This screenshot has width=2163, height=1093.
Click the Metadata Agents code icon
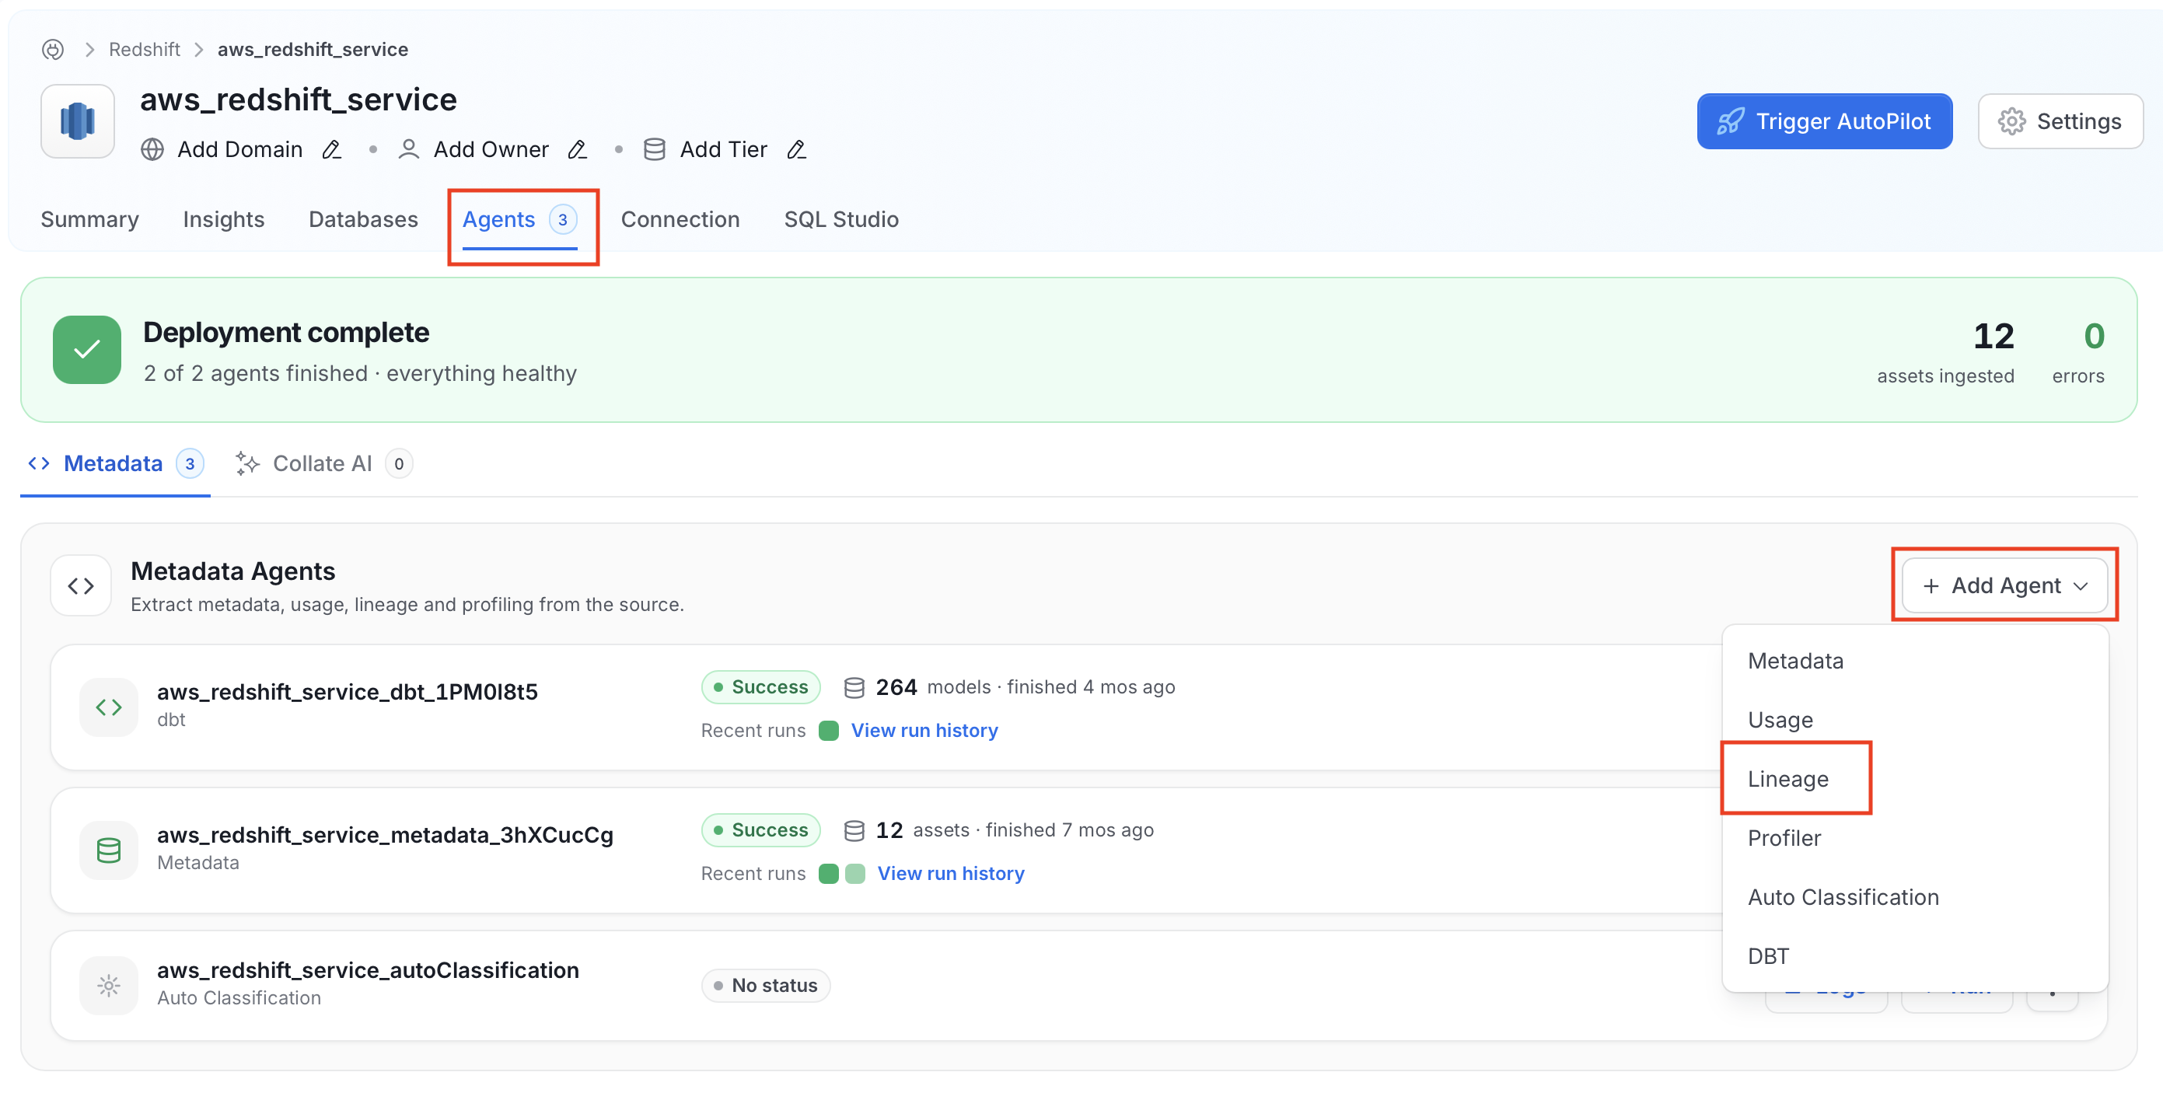[81, 586]
